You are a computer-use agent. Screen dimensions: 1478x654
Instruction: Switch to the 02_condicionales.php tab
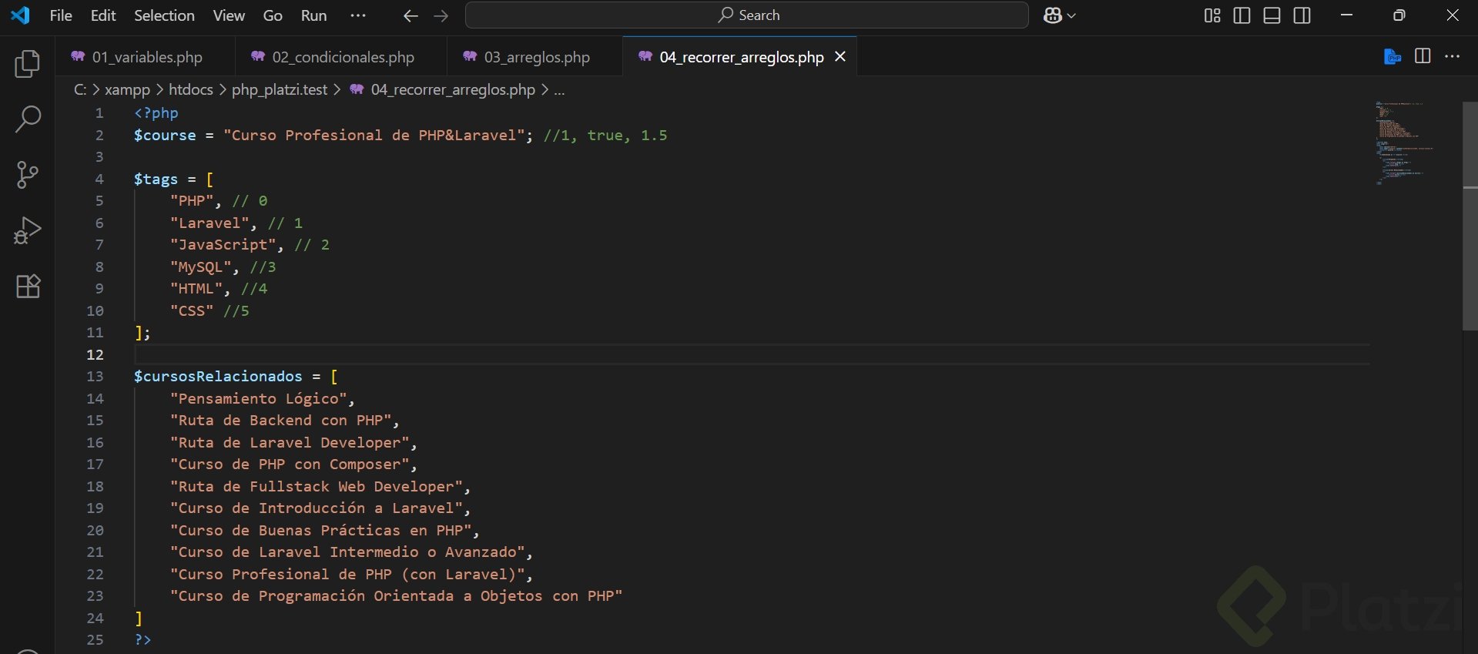343,57
